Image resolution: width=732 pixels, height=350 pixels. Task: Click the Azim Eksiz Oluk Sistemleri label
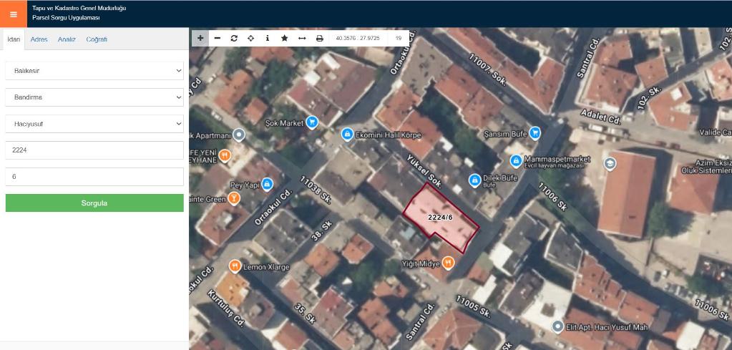pyautogui.click(x=707, y=167)
